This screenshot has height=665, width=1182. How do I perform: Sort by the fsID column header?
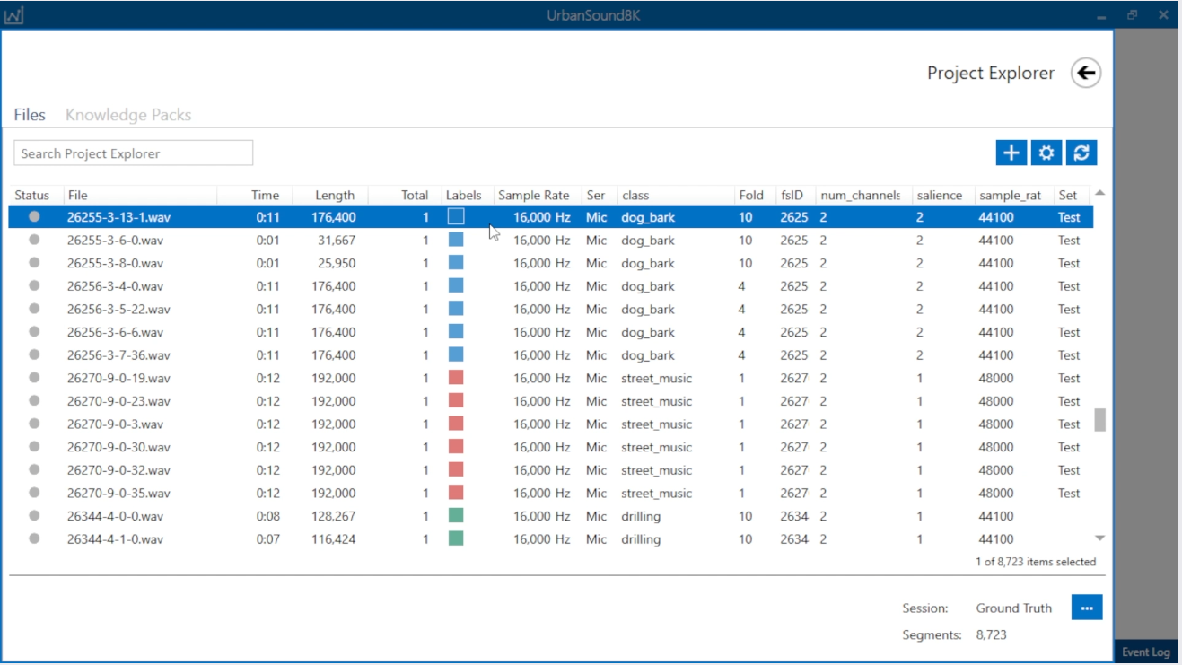click(x=792, y=195)
